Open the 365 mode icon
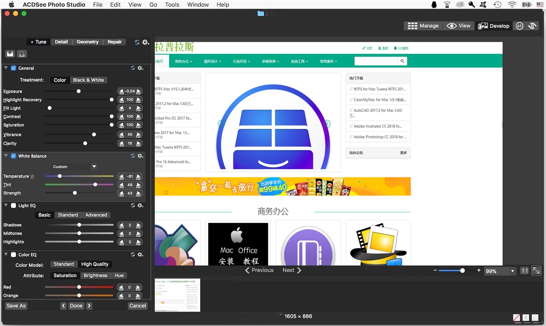Image resolution: width=546 pixels, height=326 pixels. (x=519, y=26)
